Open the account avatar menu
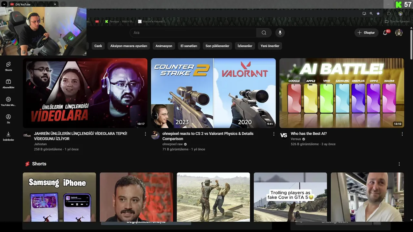The image size is (413, 232). tap(399, 33)
